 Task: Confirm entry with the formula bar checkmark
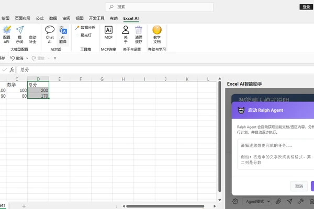point(4,69)
